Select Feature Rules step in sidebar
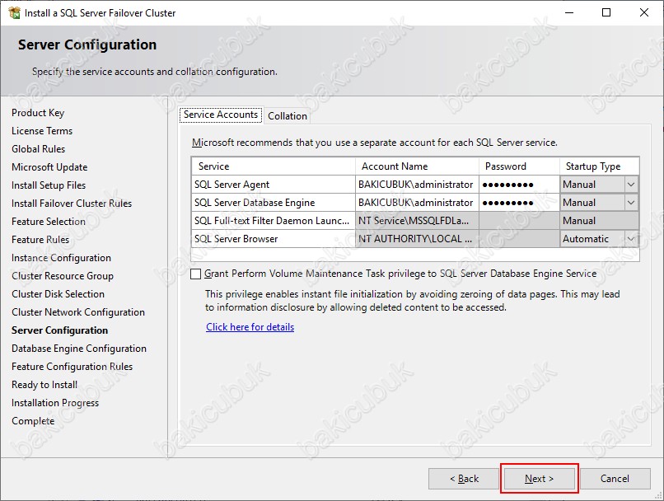This screenshot has width=664, height=501. pos(40,240)
